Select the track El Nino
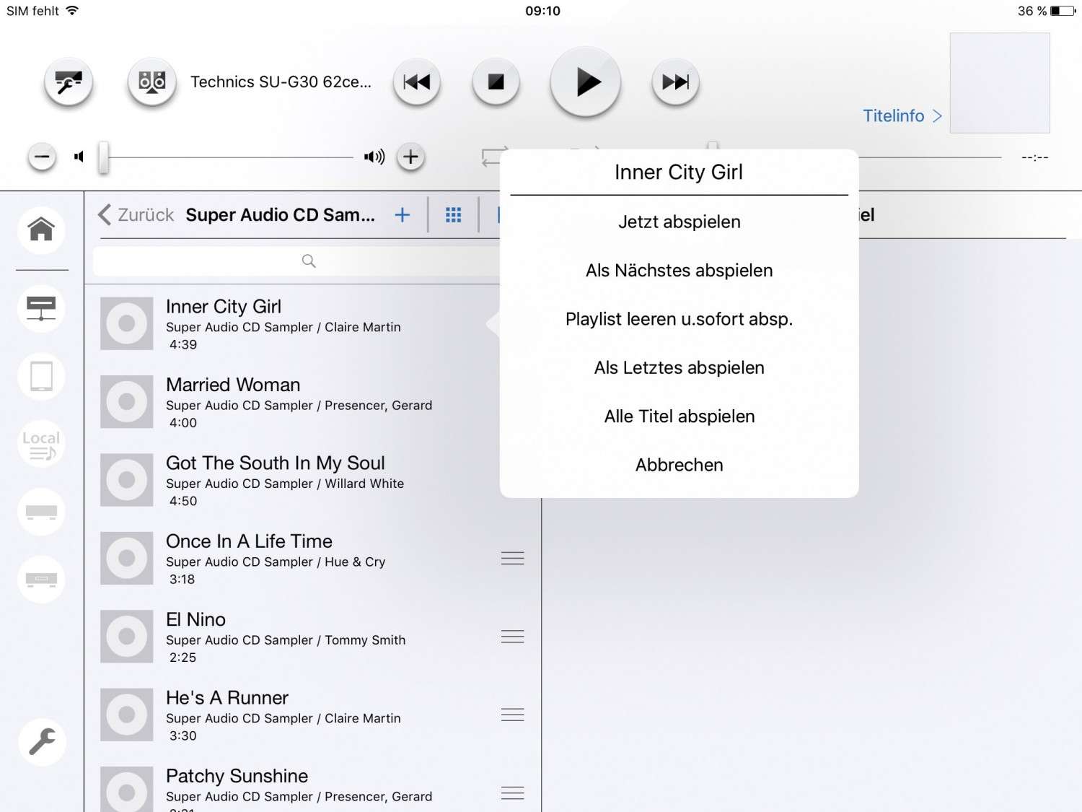This screenshot has height=812, width=1082. [x=312, y=637]
